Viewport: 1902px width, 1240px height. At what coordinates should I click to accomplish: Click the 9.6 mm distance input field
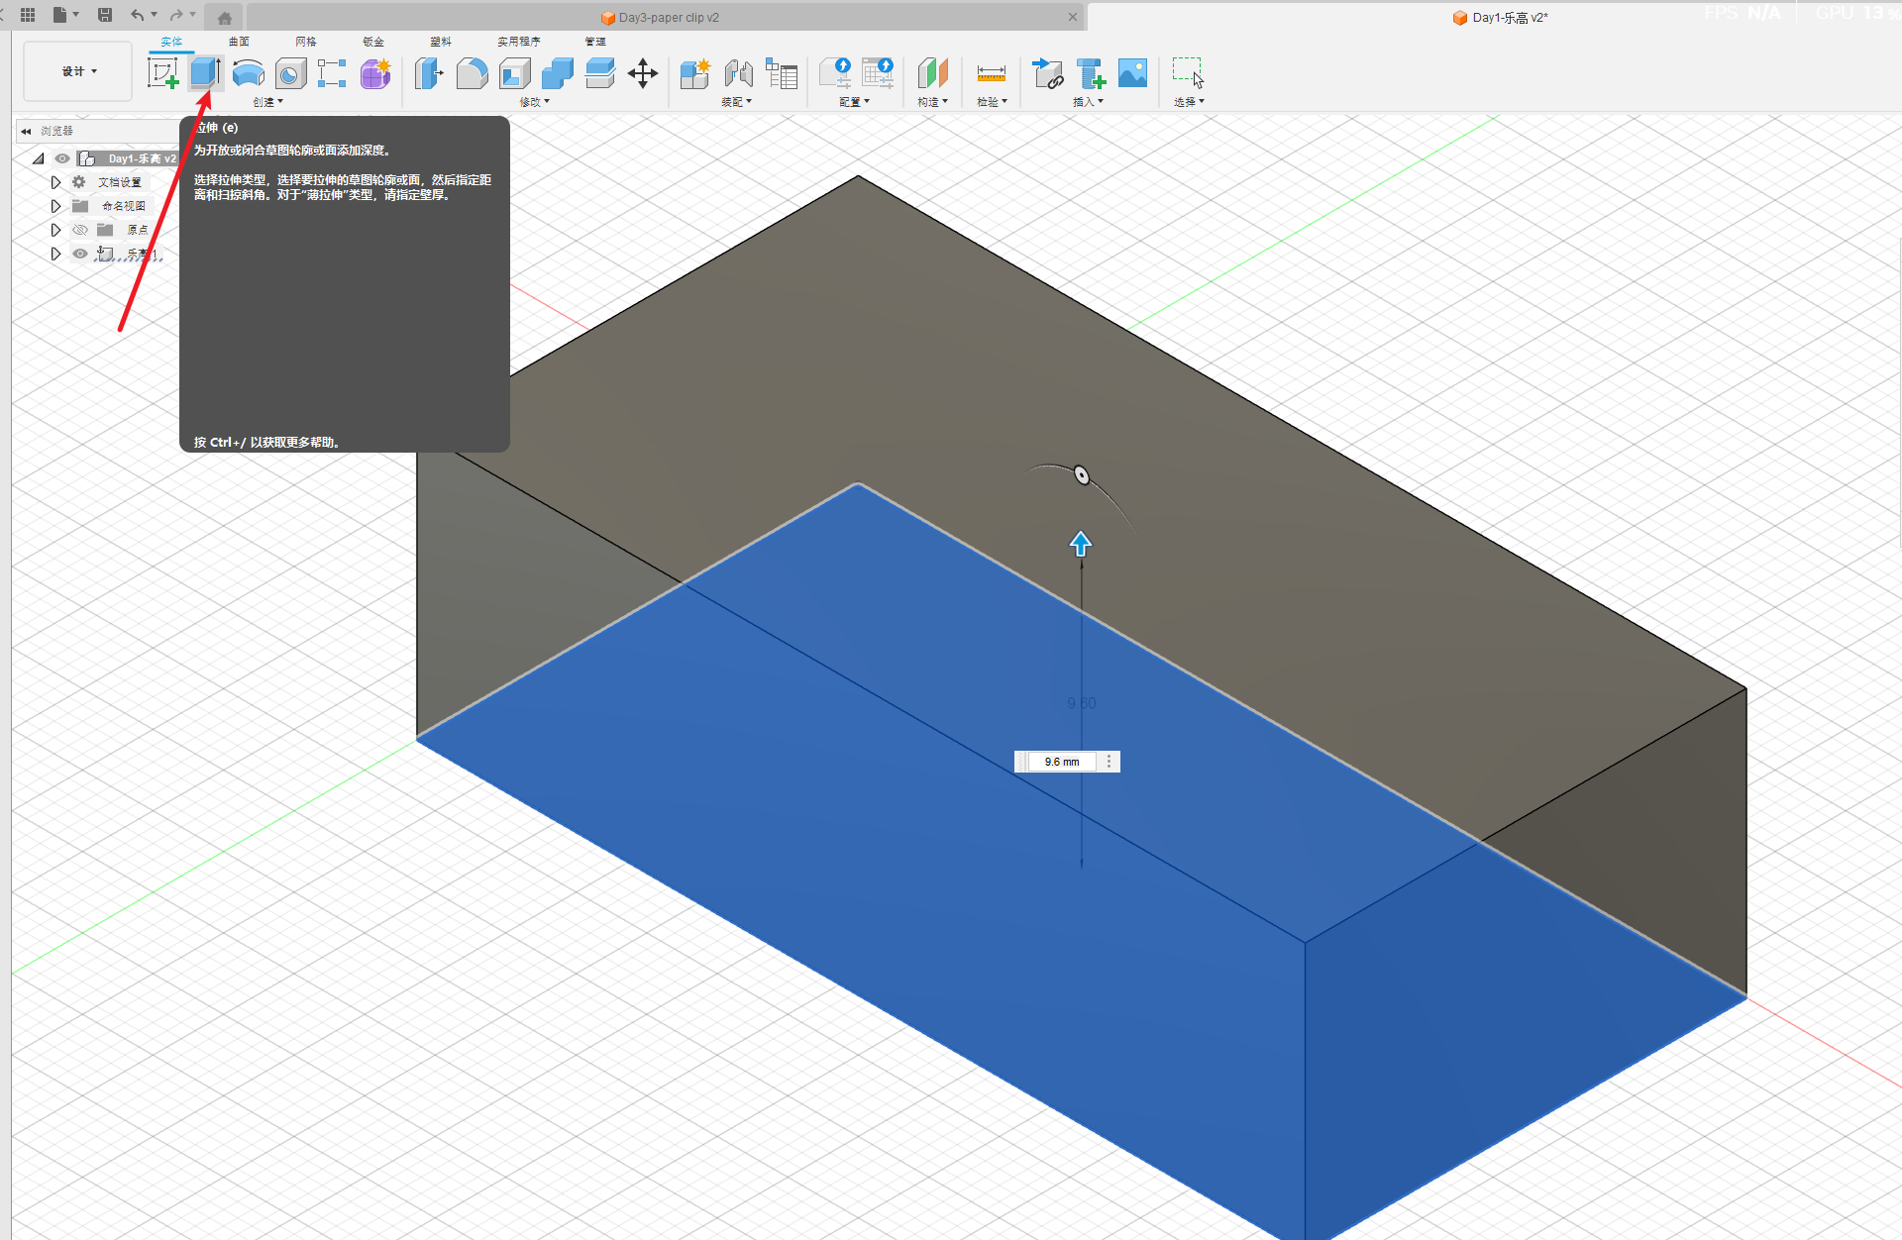(1061, 762)
